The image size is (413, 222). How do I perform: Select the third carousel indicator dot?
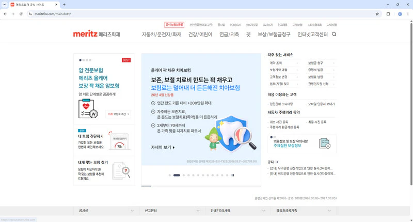coord(184,175)
